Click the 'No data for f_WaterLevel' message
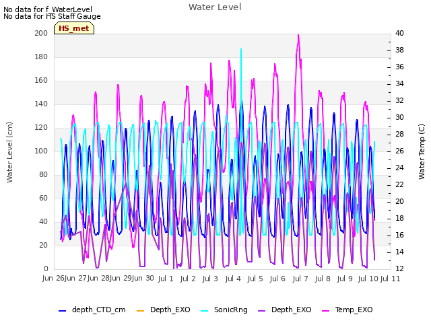Image resolution: width=431 pixels, height=323 pixels. click(x=48, y=9)
